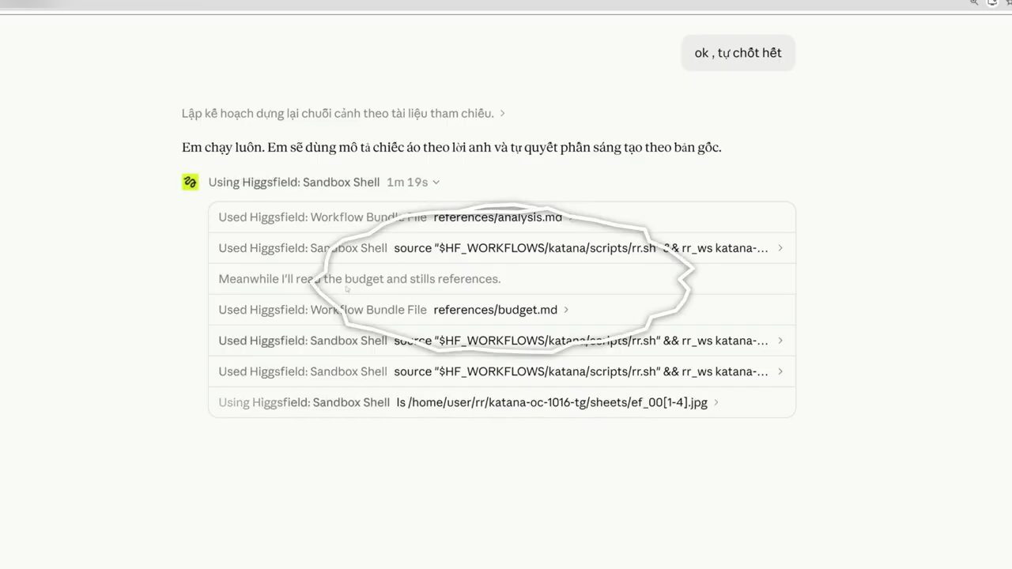Expand the 'Lập kế hoạch dựng lại' thinking chevron
The height and width of the screenshot is (569, 1012).
(x=503, y=114)
